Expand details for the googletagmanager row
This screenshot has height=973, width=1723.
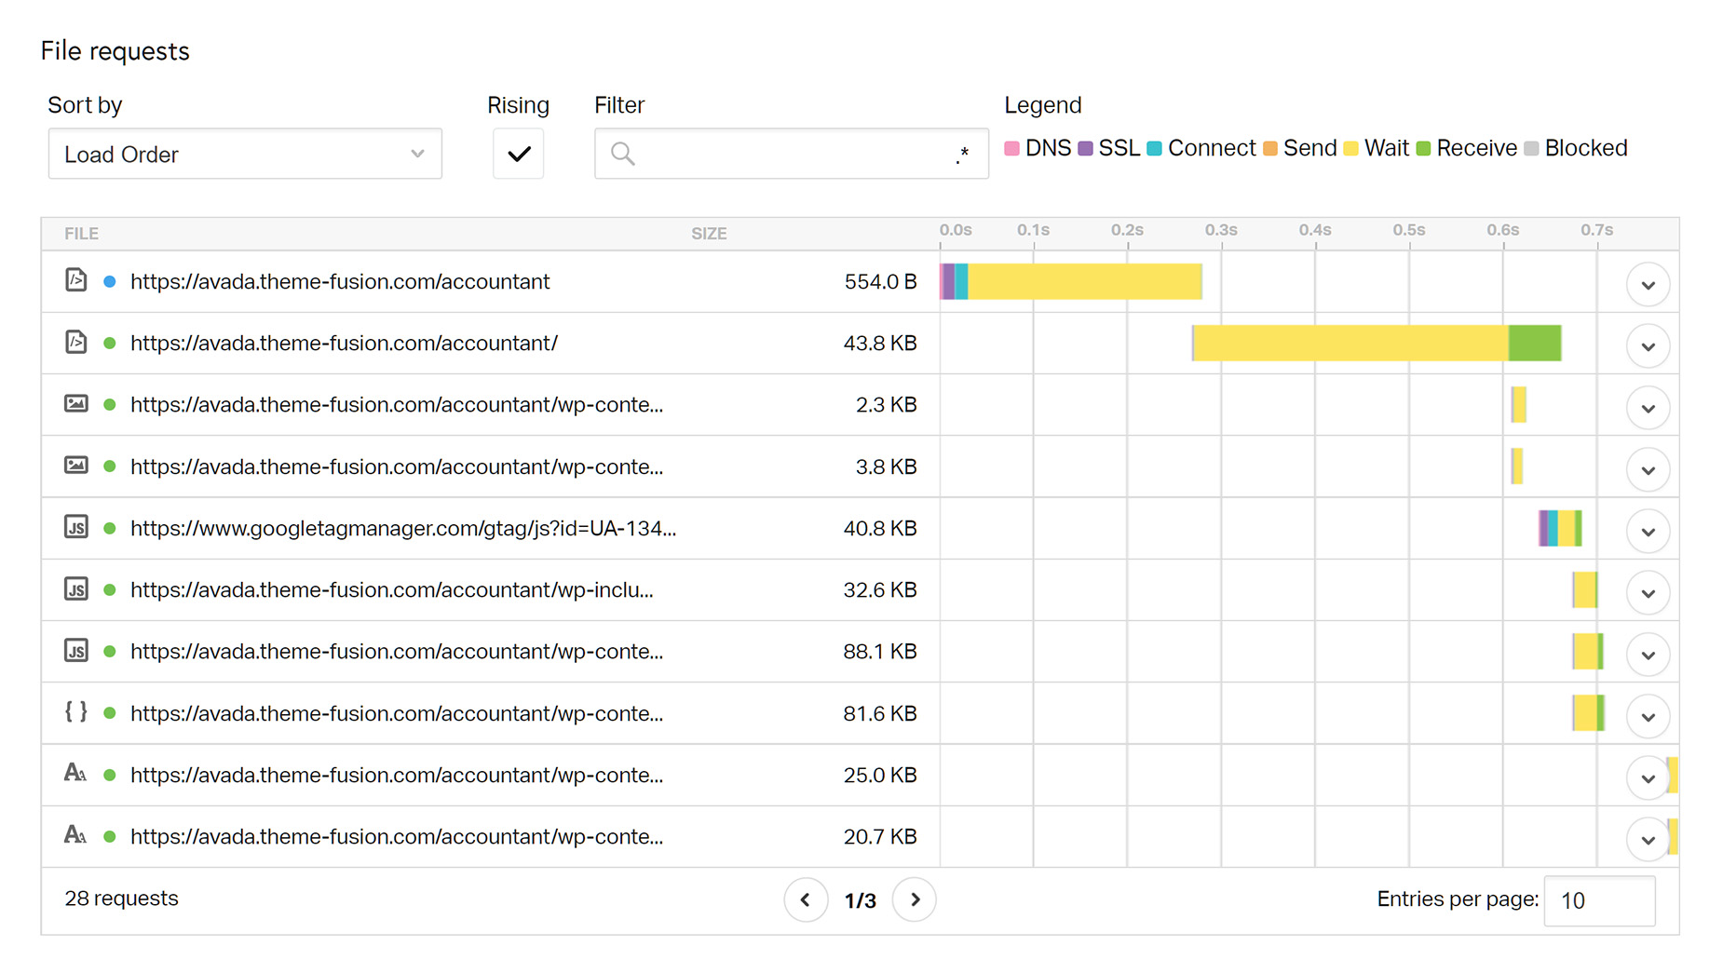tap(1648, 532)
